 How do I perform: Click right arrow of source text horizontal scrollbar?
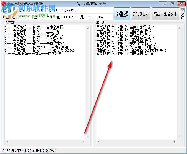click(x=83, y=142)
